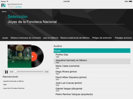Select Jaqueline Kennedy en México track

point(92,61)
